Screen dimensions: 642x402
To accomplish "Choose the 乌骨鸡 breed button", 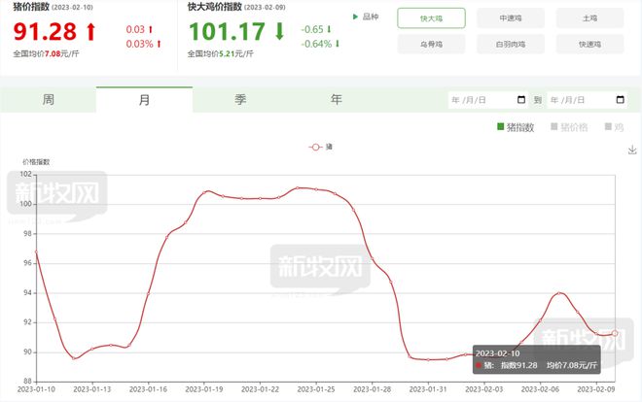I will pyautogui.click(x=431, y=45).
